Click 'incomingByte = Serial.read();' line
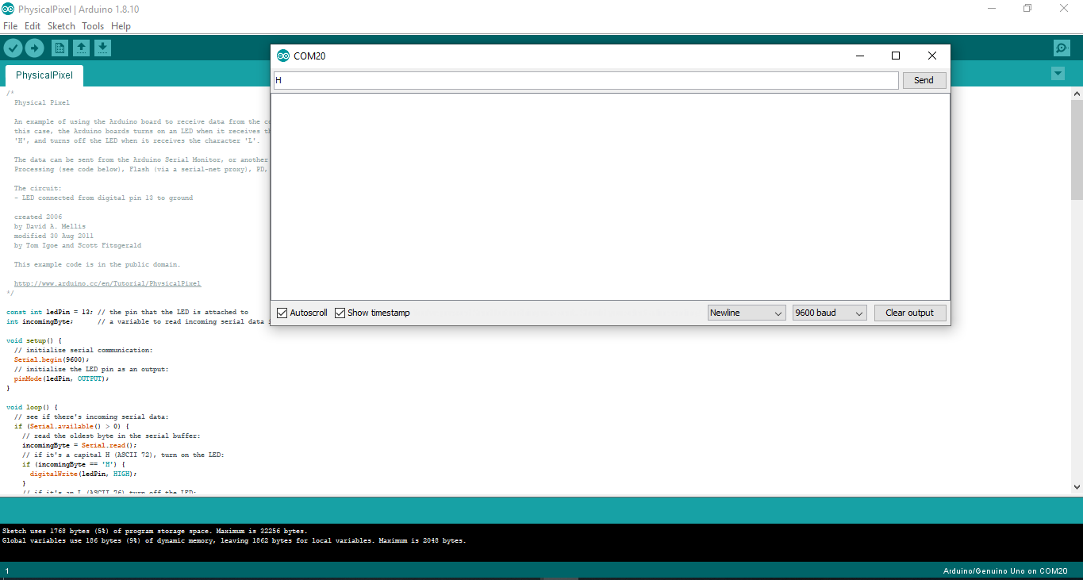The width and height of the screenshot is (1083, 580). pyautogui.click(x=79, y=445)
